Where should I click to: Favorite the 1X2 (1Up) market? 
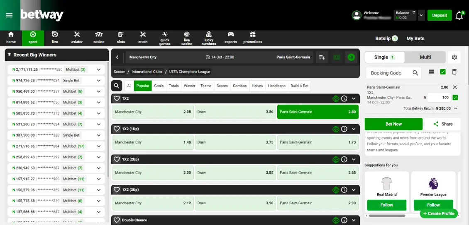117,129
